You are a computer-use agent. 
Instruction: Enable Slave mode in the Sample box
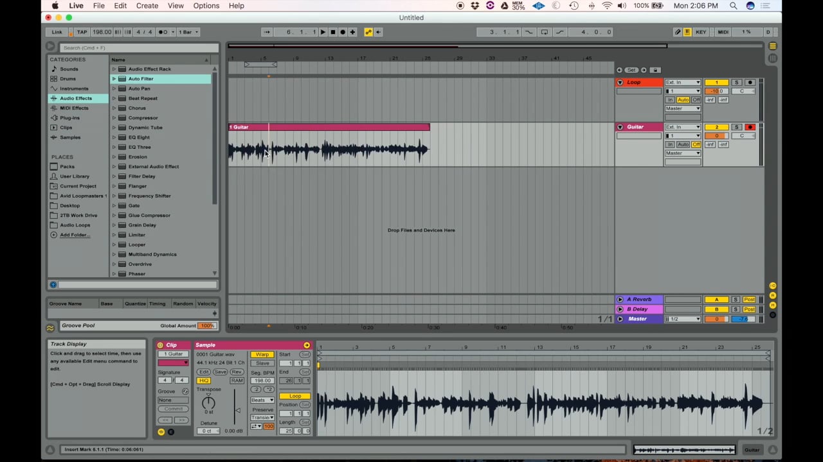[262, 363]
